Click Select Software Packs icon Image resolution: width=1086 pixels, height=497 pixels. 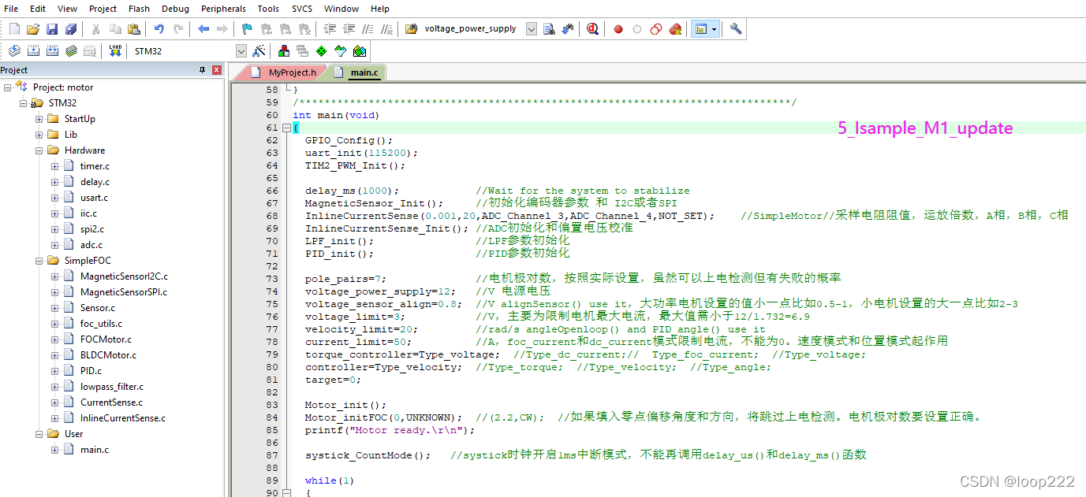(x=341, y=51)
